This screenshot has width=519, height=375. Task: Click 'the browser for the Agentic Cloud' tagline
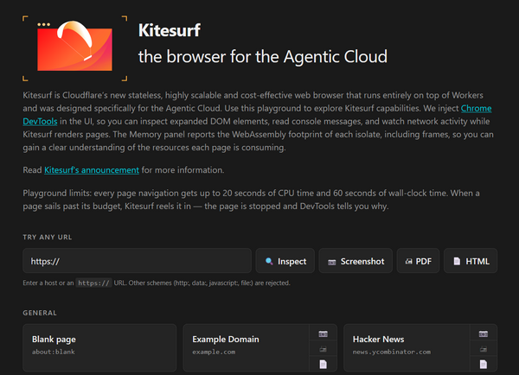tap(263, 56)
